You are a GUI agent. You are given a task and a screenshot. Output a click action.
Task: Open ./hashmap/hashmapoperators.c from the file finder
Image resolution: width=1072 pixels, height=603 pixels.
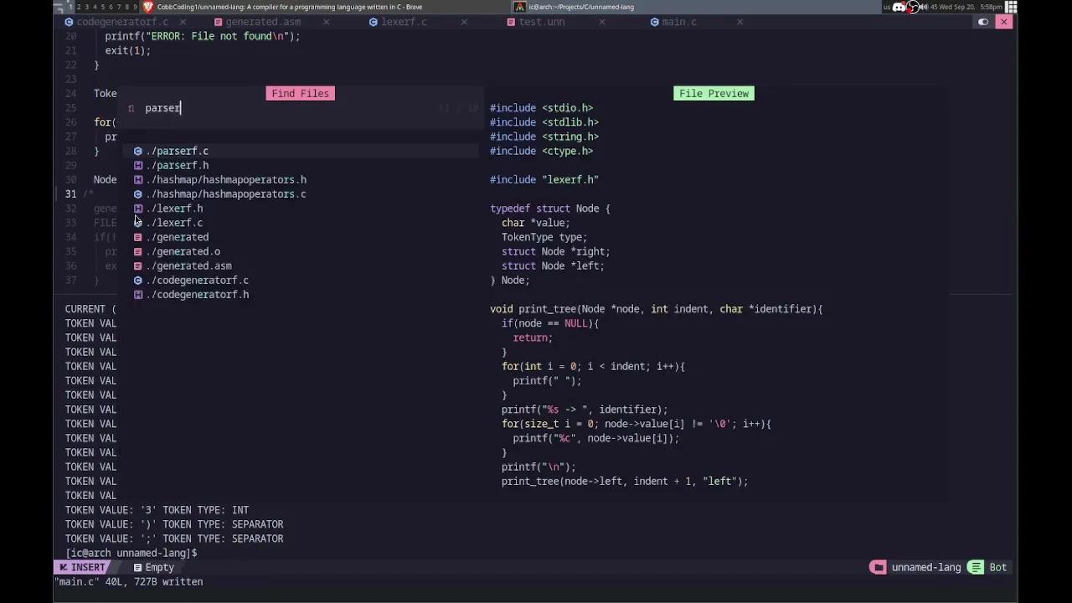227,193
